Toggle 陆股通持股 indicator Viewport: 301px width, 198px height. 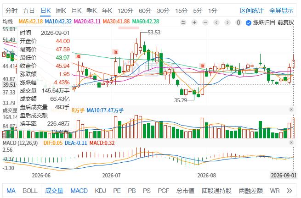pyautogui.click(x=216, y=191)
